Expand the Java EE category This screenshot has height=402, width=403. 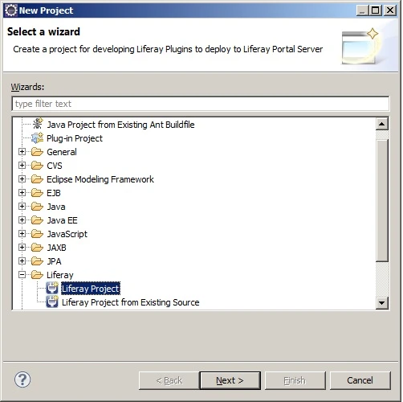(x=22, y=220)
